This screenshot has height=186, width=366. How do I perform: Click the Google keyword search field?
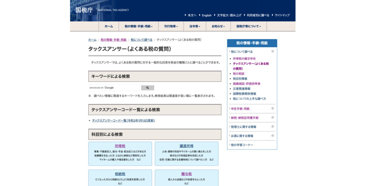click(114, 88)
